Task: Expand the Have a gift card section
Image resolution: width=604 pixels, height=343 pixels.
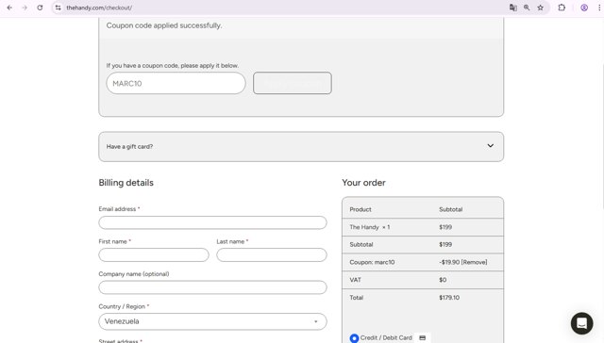Action: tap(301, 146)
